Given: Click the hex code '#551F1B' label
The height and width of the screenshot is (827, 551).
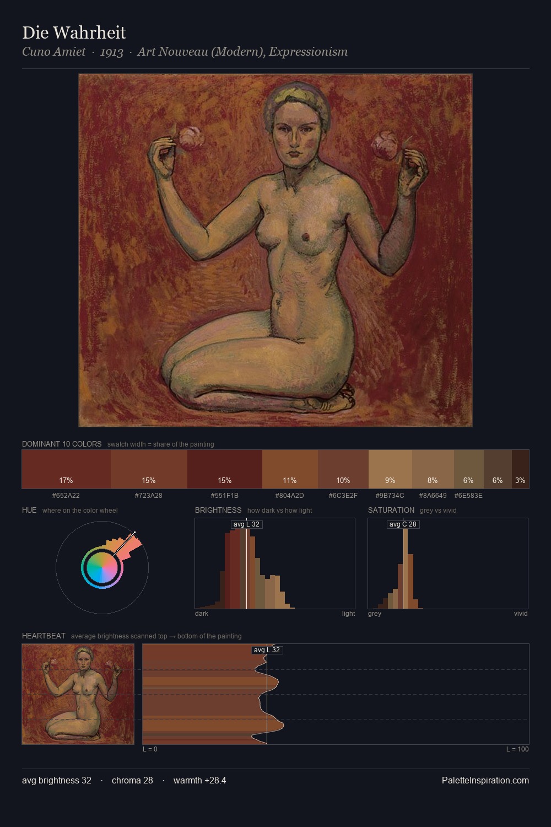Looking at the screenshot, I should pyautogui.click(x=225, y=496).
